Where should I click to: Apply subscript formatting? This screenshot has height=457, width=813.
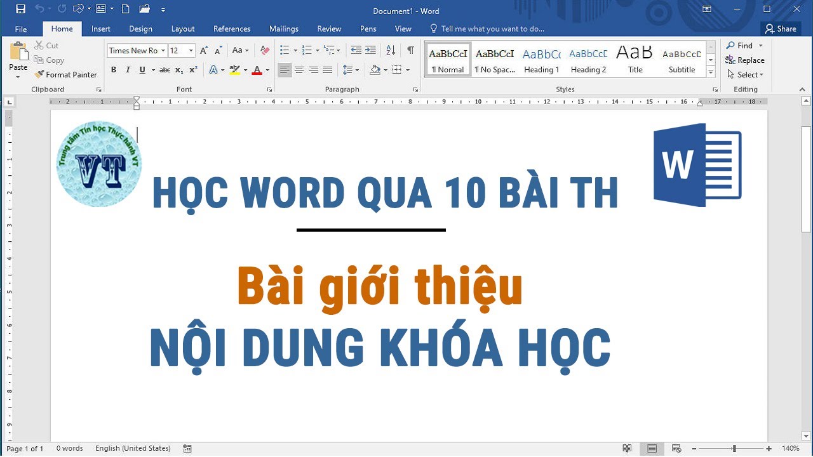[x=179, y=70]
